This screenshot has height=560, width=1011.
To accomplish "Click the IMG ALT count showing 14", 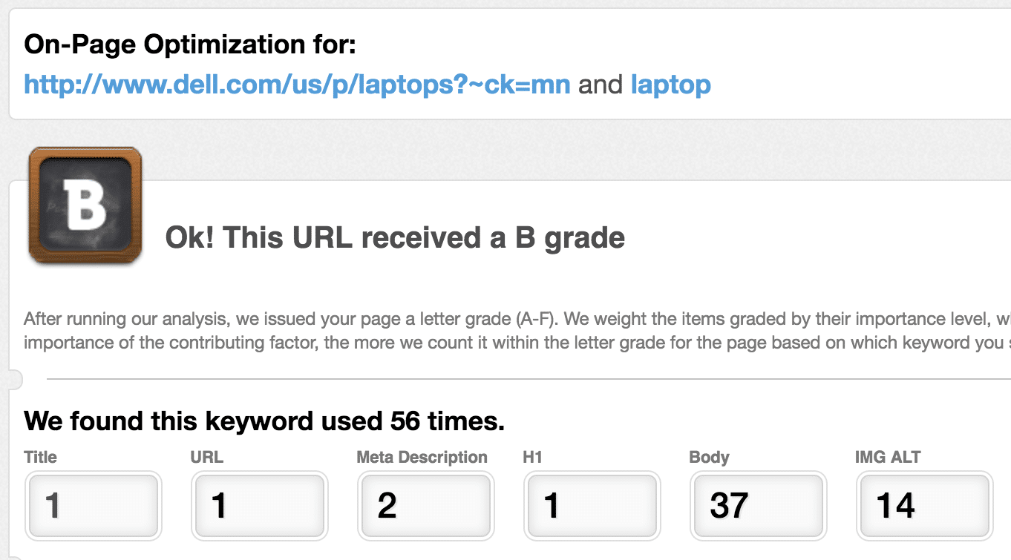I will tap(923, 505).
